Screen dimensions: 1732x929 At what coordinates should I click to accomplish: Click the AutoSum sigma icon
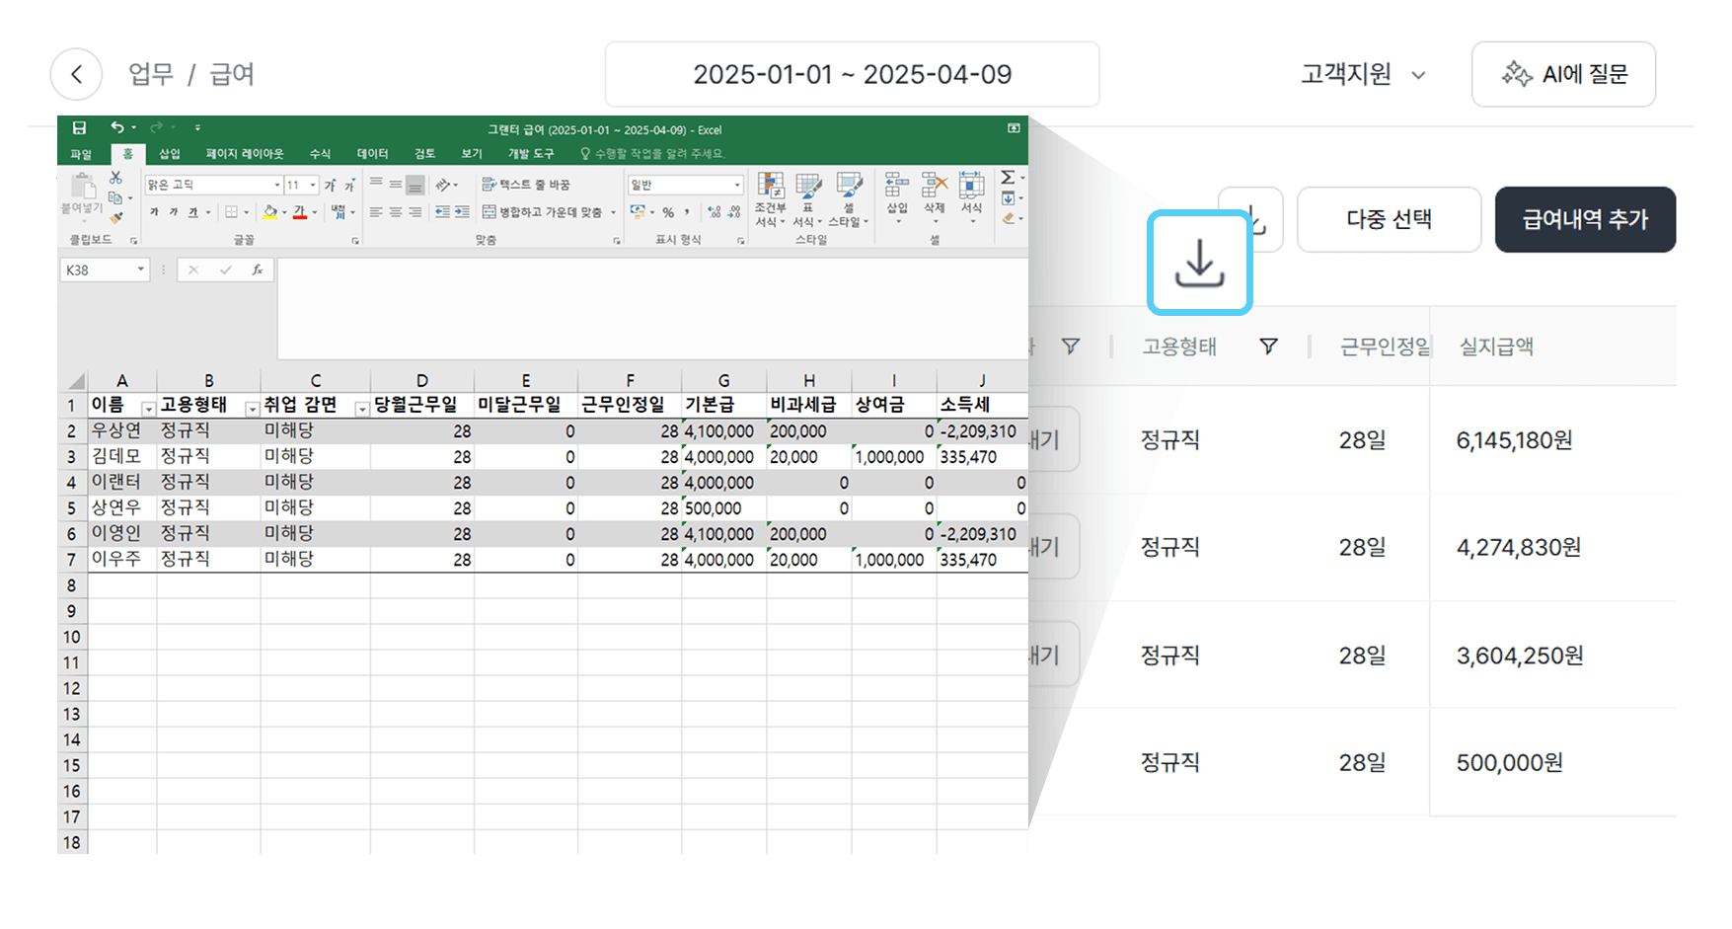pos(1008,178)
